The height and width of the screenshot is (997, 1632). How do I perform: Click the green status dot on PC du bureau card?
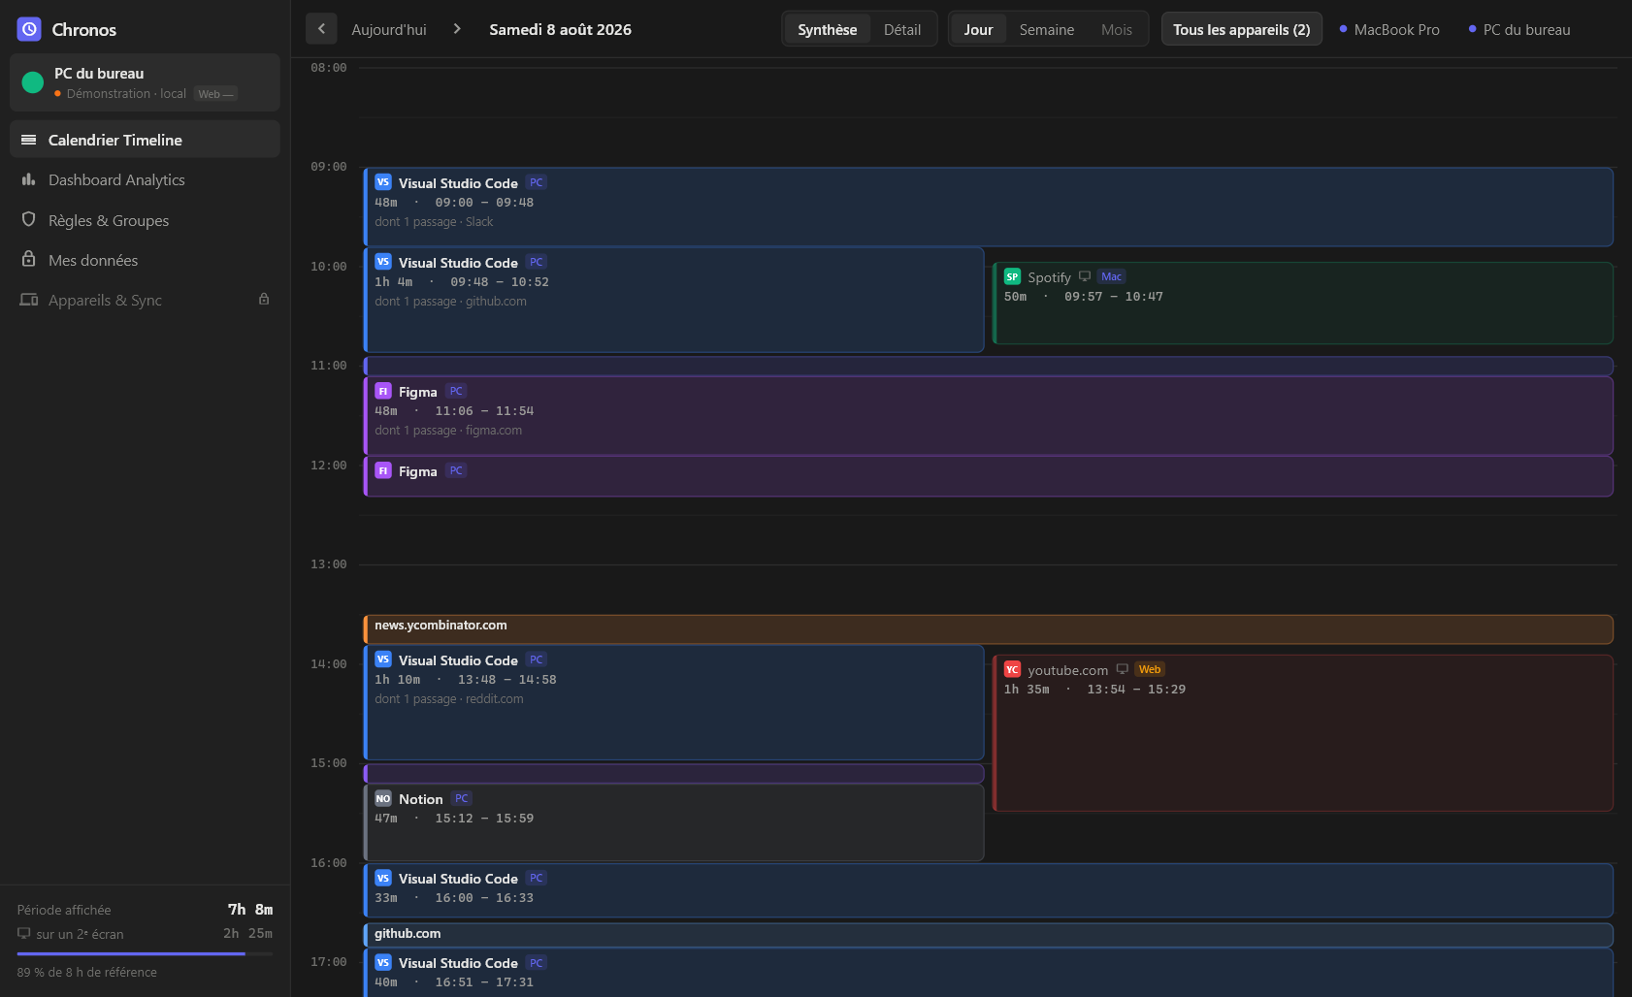[33, 82]
